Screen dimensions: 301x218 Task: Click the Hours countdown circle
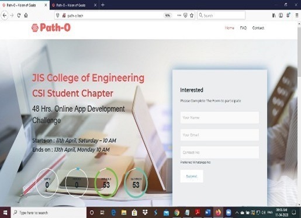tap(77, 182)
